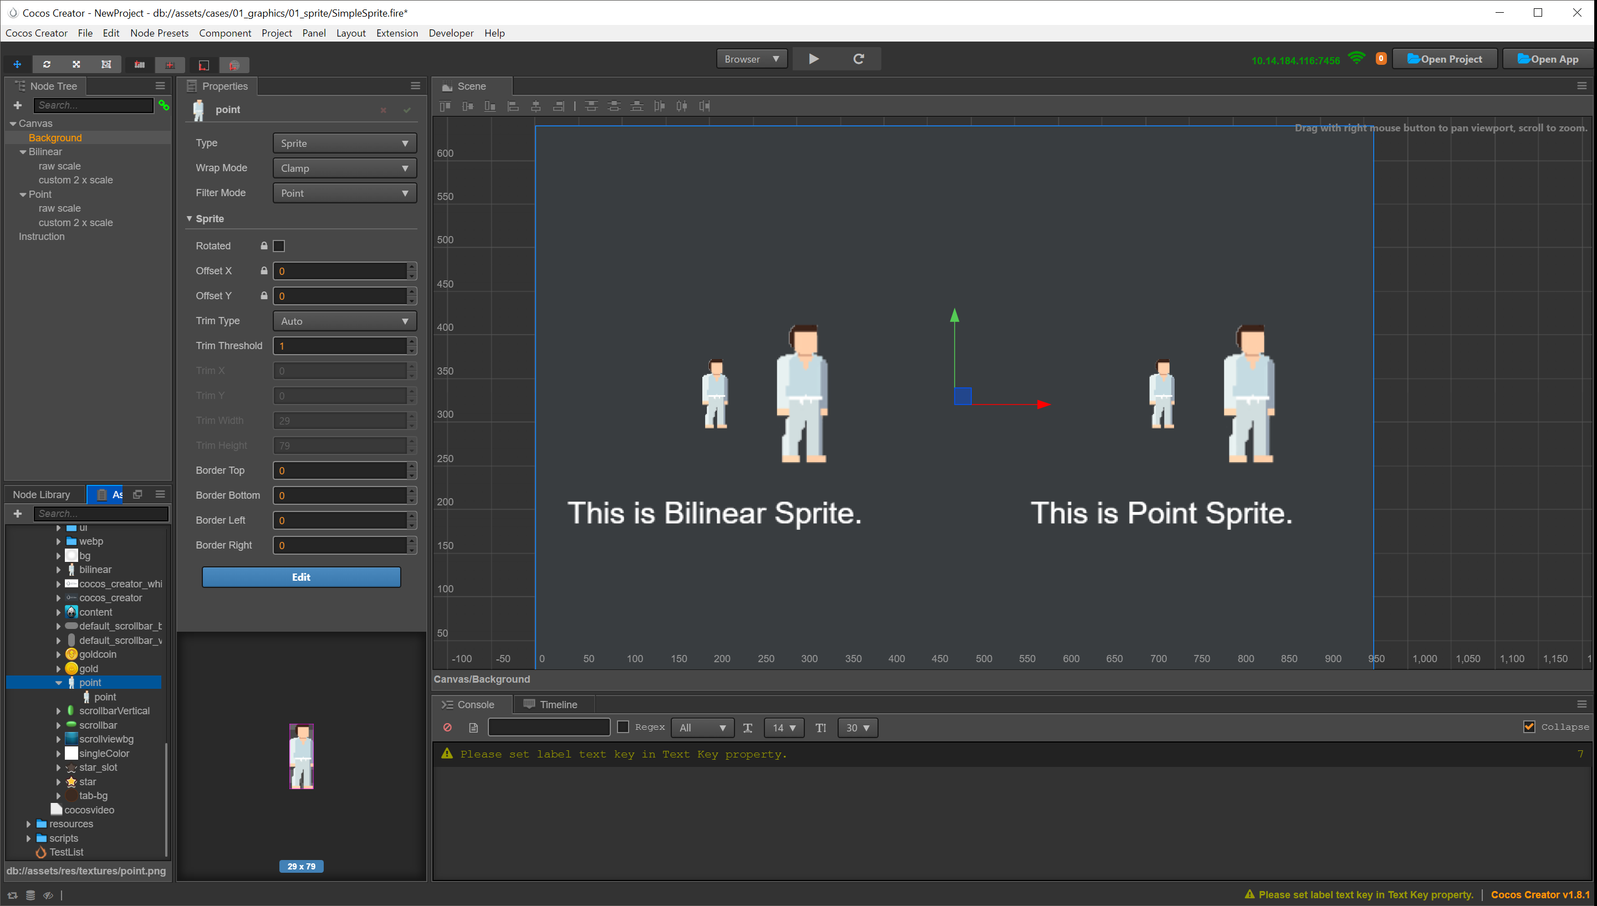Click the refresh preview icon

coord(858,59)
